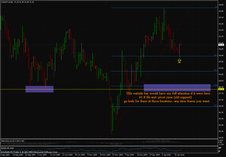Click the 85.45 price scale label
This screenshot has width=226, height=157.
221,125
